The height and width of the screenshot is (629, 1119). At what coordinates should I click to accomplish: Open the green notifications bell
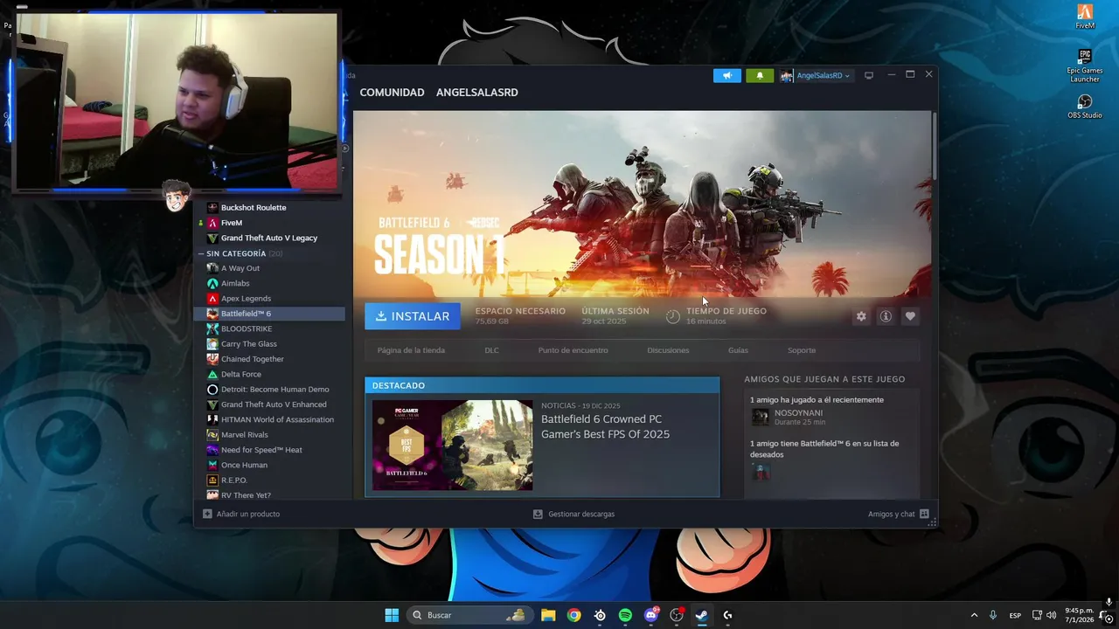[x=760, y=75]
